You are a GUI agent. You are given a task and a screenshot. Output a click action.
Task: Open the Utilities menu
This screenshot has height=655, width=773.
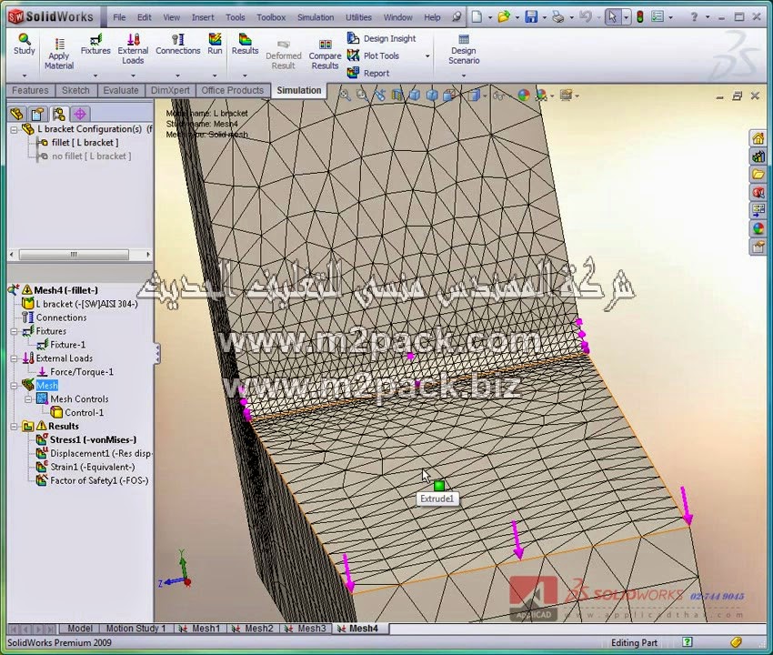[x=358, y=17]
